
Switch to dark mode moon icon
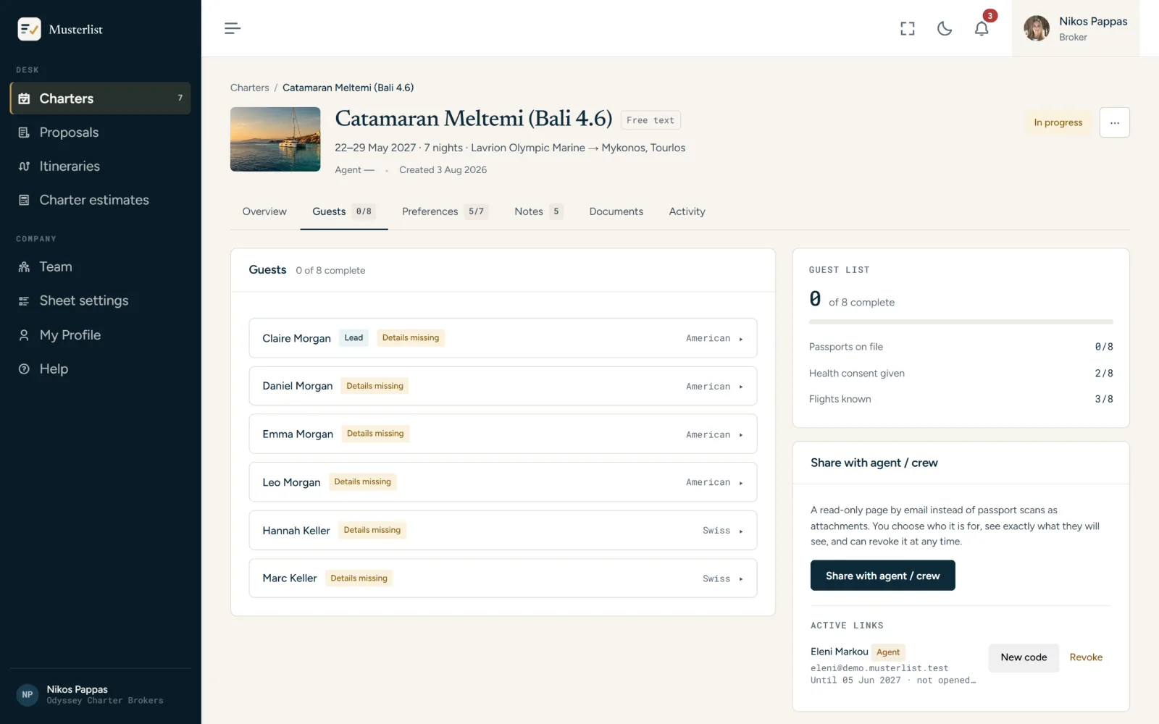click(945, 28)
